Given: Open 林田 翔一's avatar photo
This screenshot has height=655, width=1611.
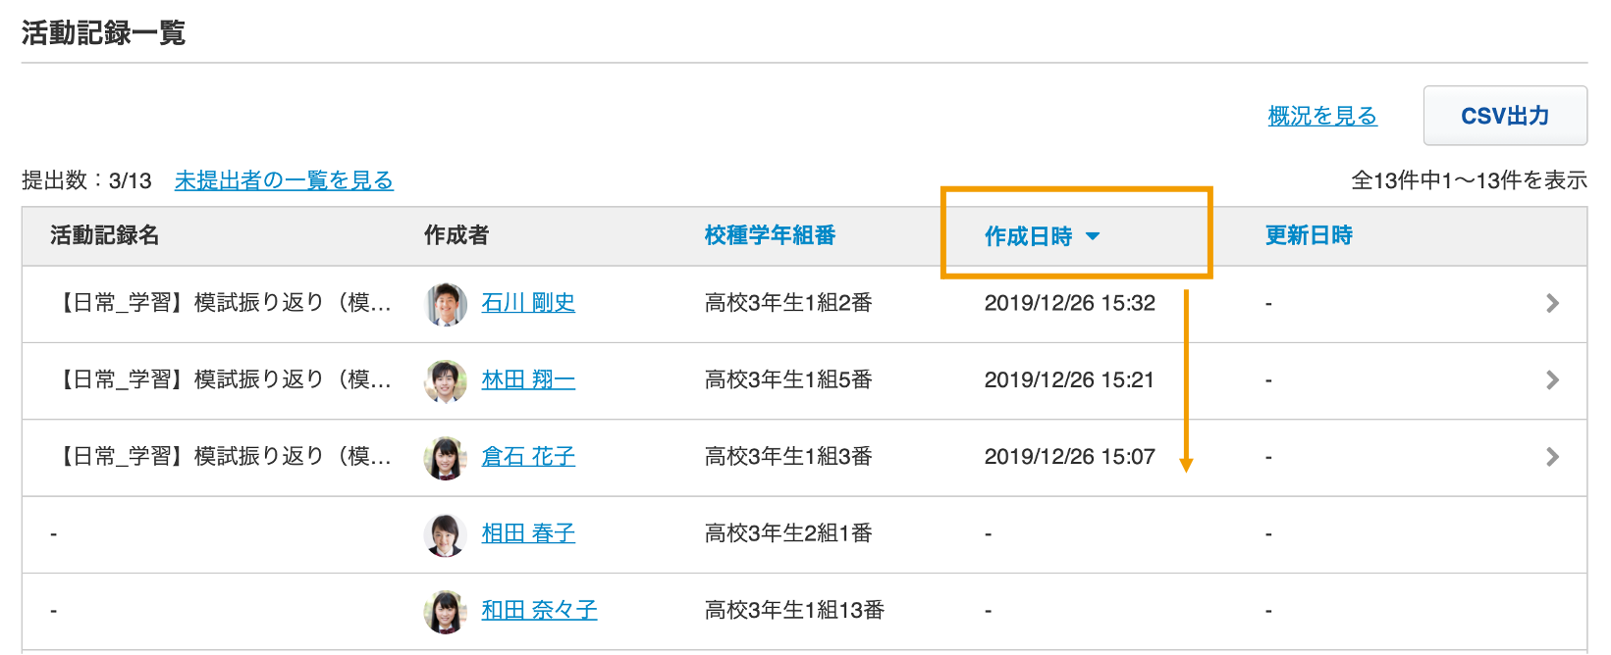Looking at the screenshot, I should tap(446, 380).
